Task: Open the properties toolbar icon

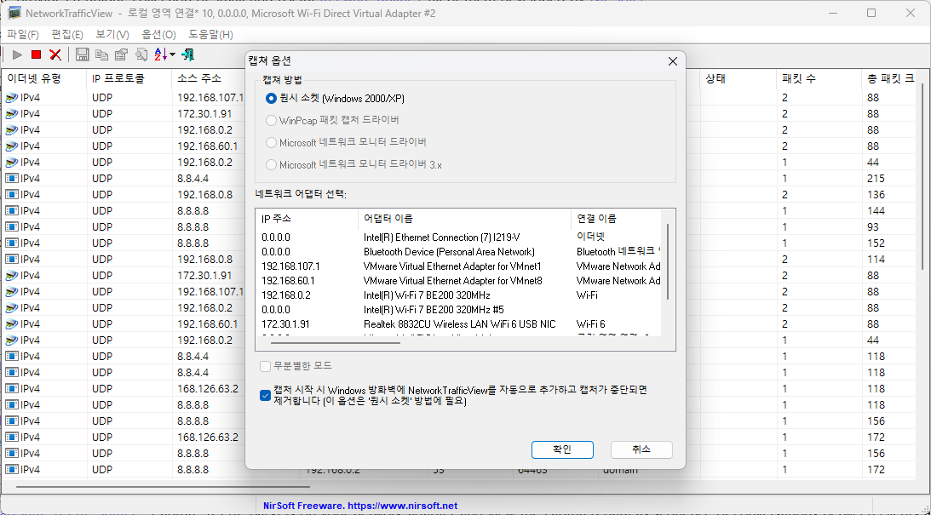Action: [x=121, y=54]
